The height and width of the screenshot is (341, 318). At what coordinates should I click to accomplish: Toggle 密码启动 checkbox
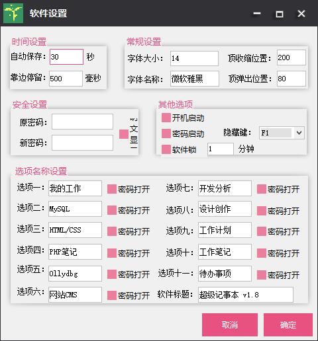pos(166,133)
